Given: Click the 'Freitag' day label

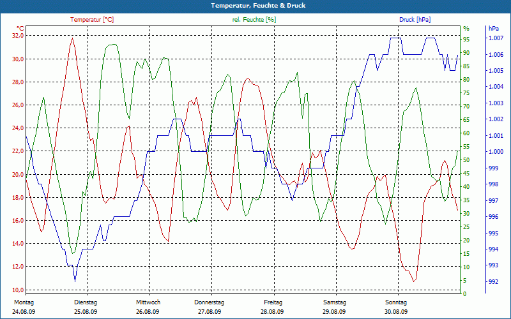Looking at the screenshot, I should point(273,302).
